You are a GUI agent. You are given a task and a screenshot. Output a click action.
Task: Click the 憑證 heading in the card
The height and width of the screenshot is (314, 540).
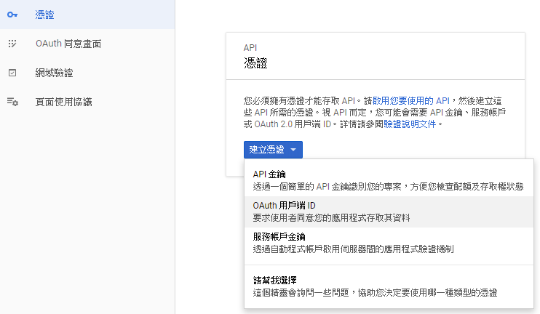(x=255, y=63)
